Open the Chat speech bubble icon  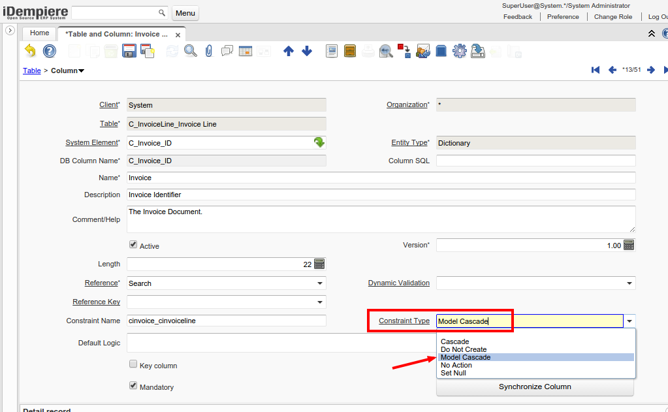click(x=227, y=51)
